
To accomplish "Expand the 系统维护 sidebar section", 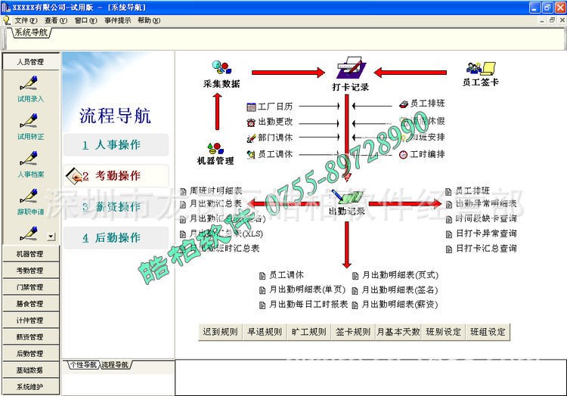I will [x=30, y=387].
